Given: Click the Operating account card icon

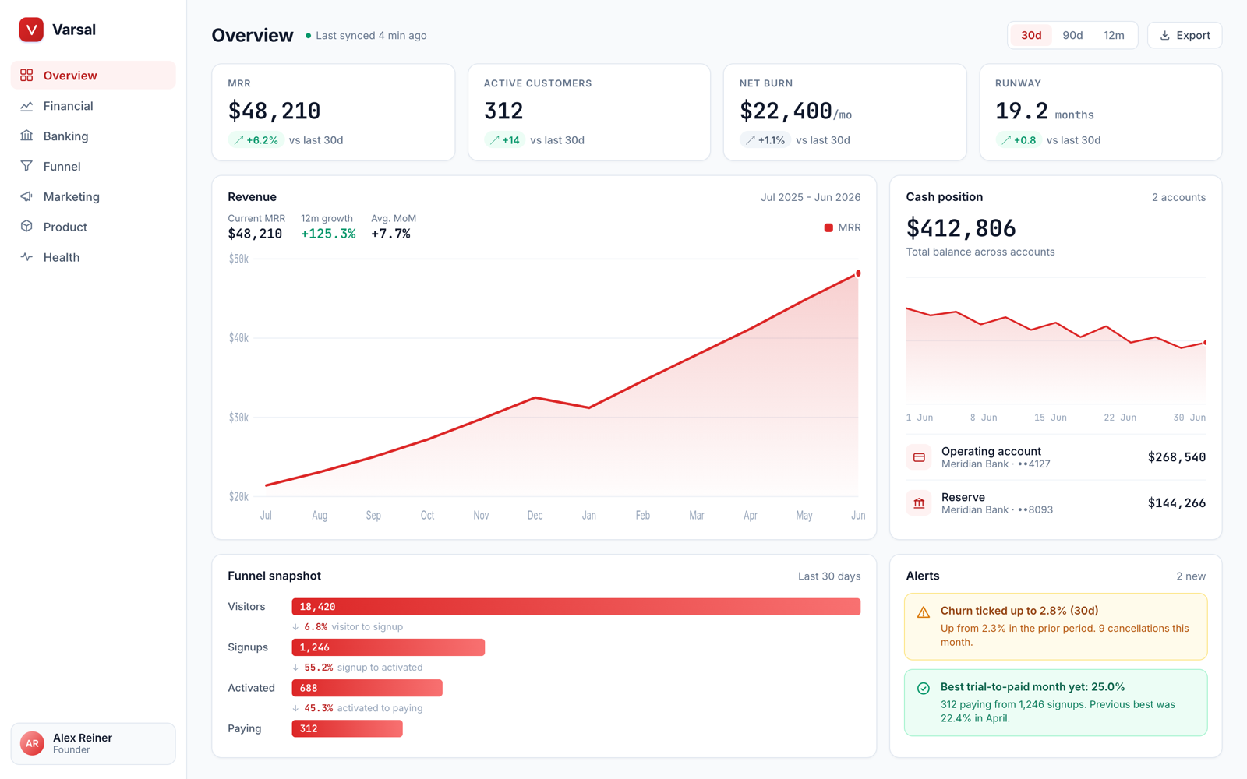Looking at the screenshot, I should (x=919, y=457).
